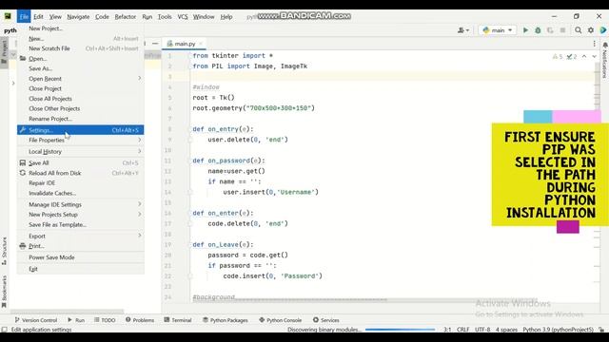Open the Navigate menu
Image resolution: width=609 pixels, height=342 pixels.
click(x=78, y=17)
